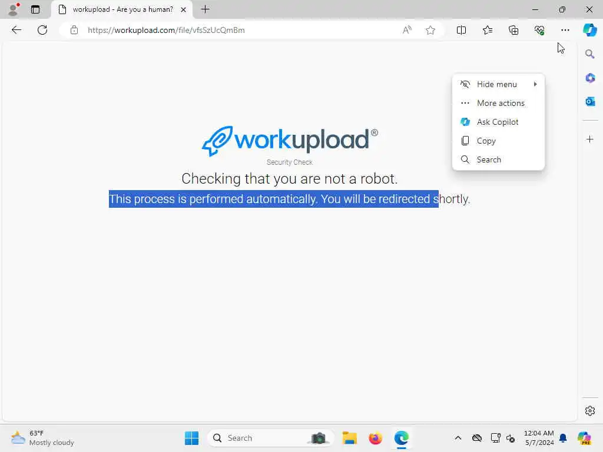Show hidden tray icons chevron

[x=458, y=438]
